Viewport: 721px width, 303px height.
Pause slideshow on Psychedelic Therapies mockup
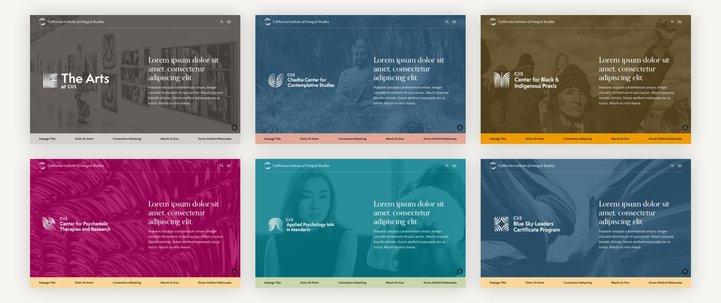click(234, 271)
